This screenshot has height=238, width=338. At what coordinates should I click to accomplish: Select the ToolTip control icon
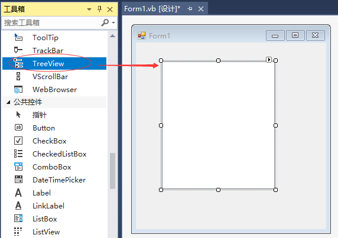(18, 37)
